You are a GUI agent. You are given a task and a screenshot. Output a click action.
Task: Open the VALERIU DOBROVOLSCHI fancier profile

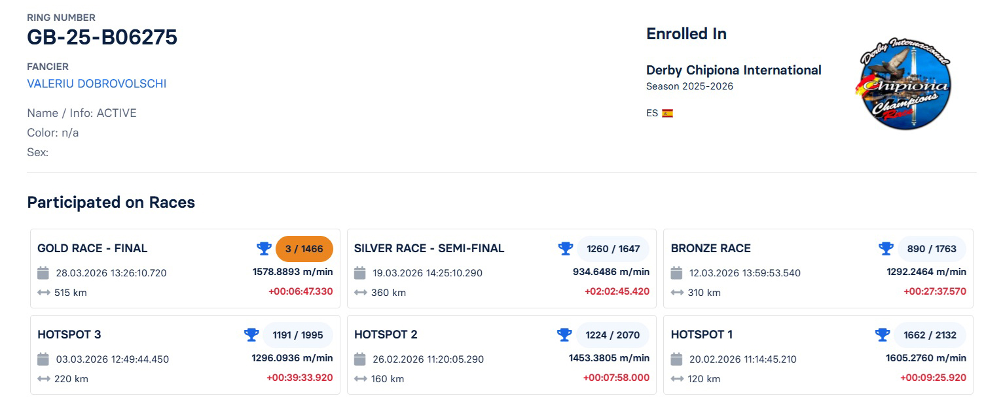pyautogui.click(x=96, y=84)
